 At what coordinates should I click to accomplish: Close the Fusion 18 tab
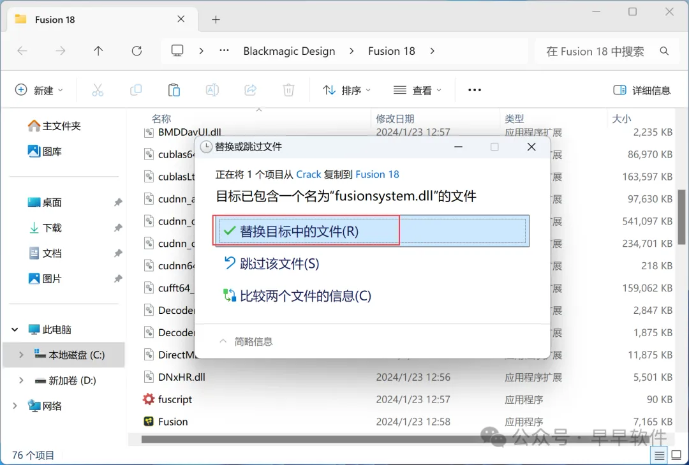181,19
